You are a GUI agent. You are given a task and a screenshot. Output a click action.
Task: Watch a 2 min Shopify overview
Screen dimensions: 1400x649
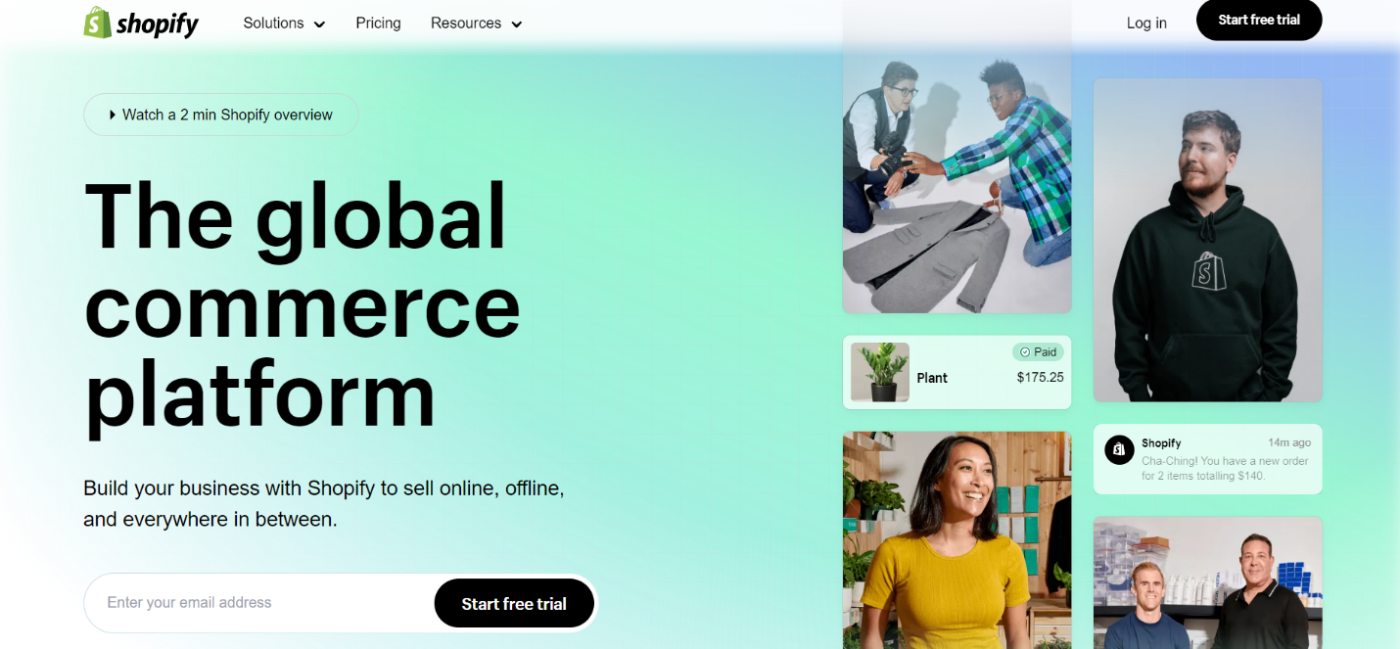(x=221, y=115)
